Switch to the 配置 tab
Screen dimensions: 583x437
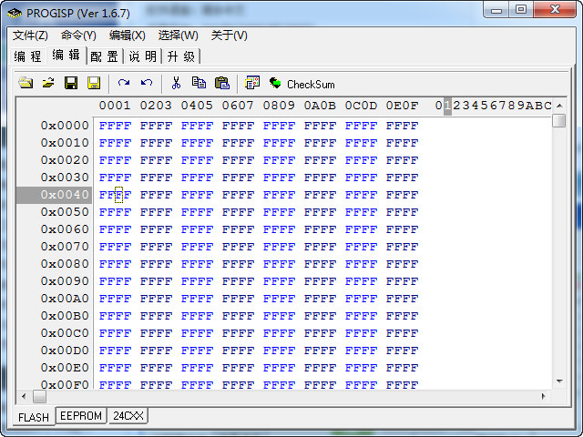pos(104,56)
